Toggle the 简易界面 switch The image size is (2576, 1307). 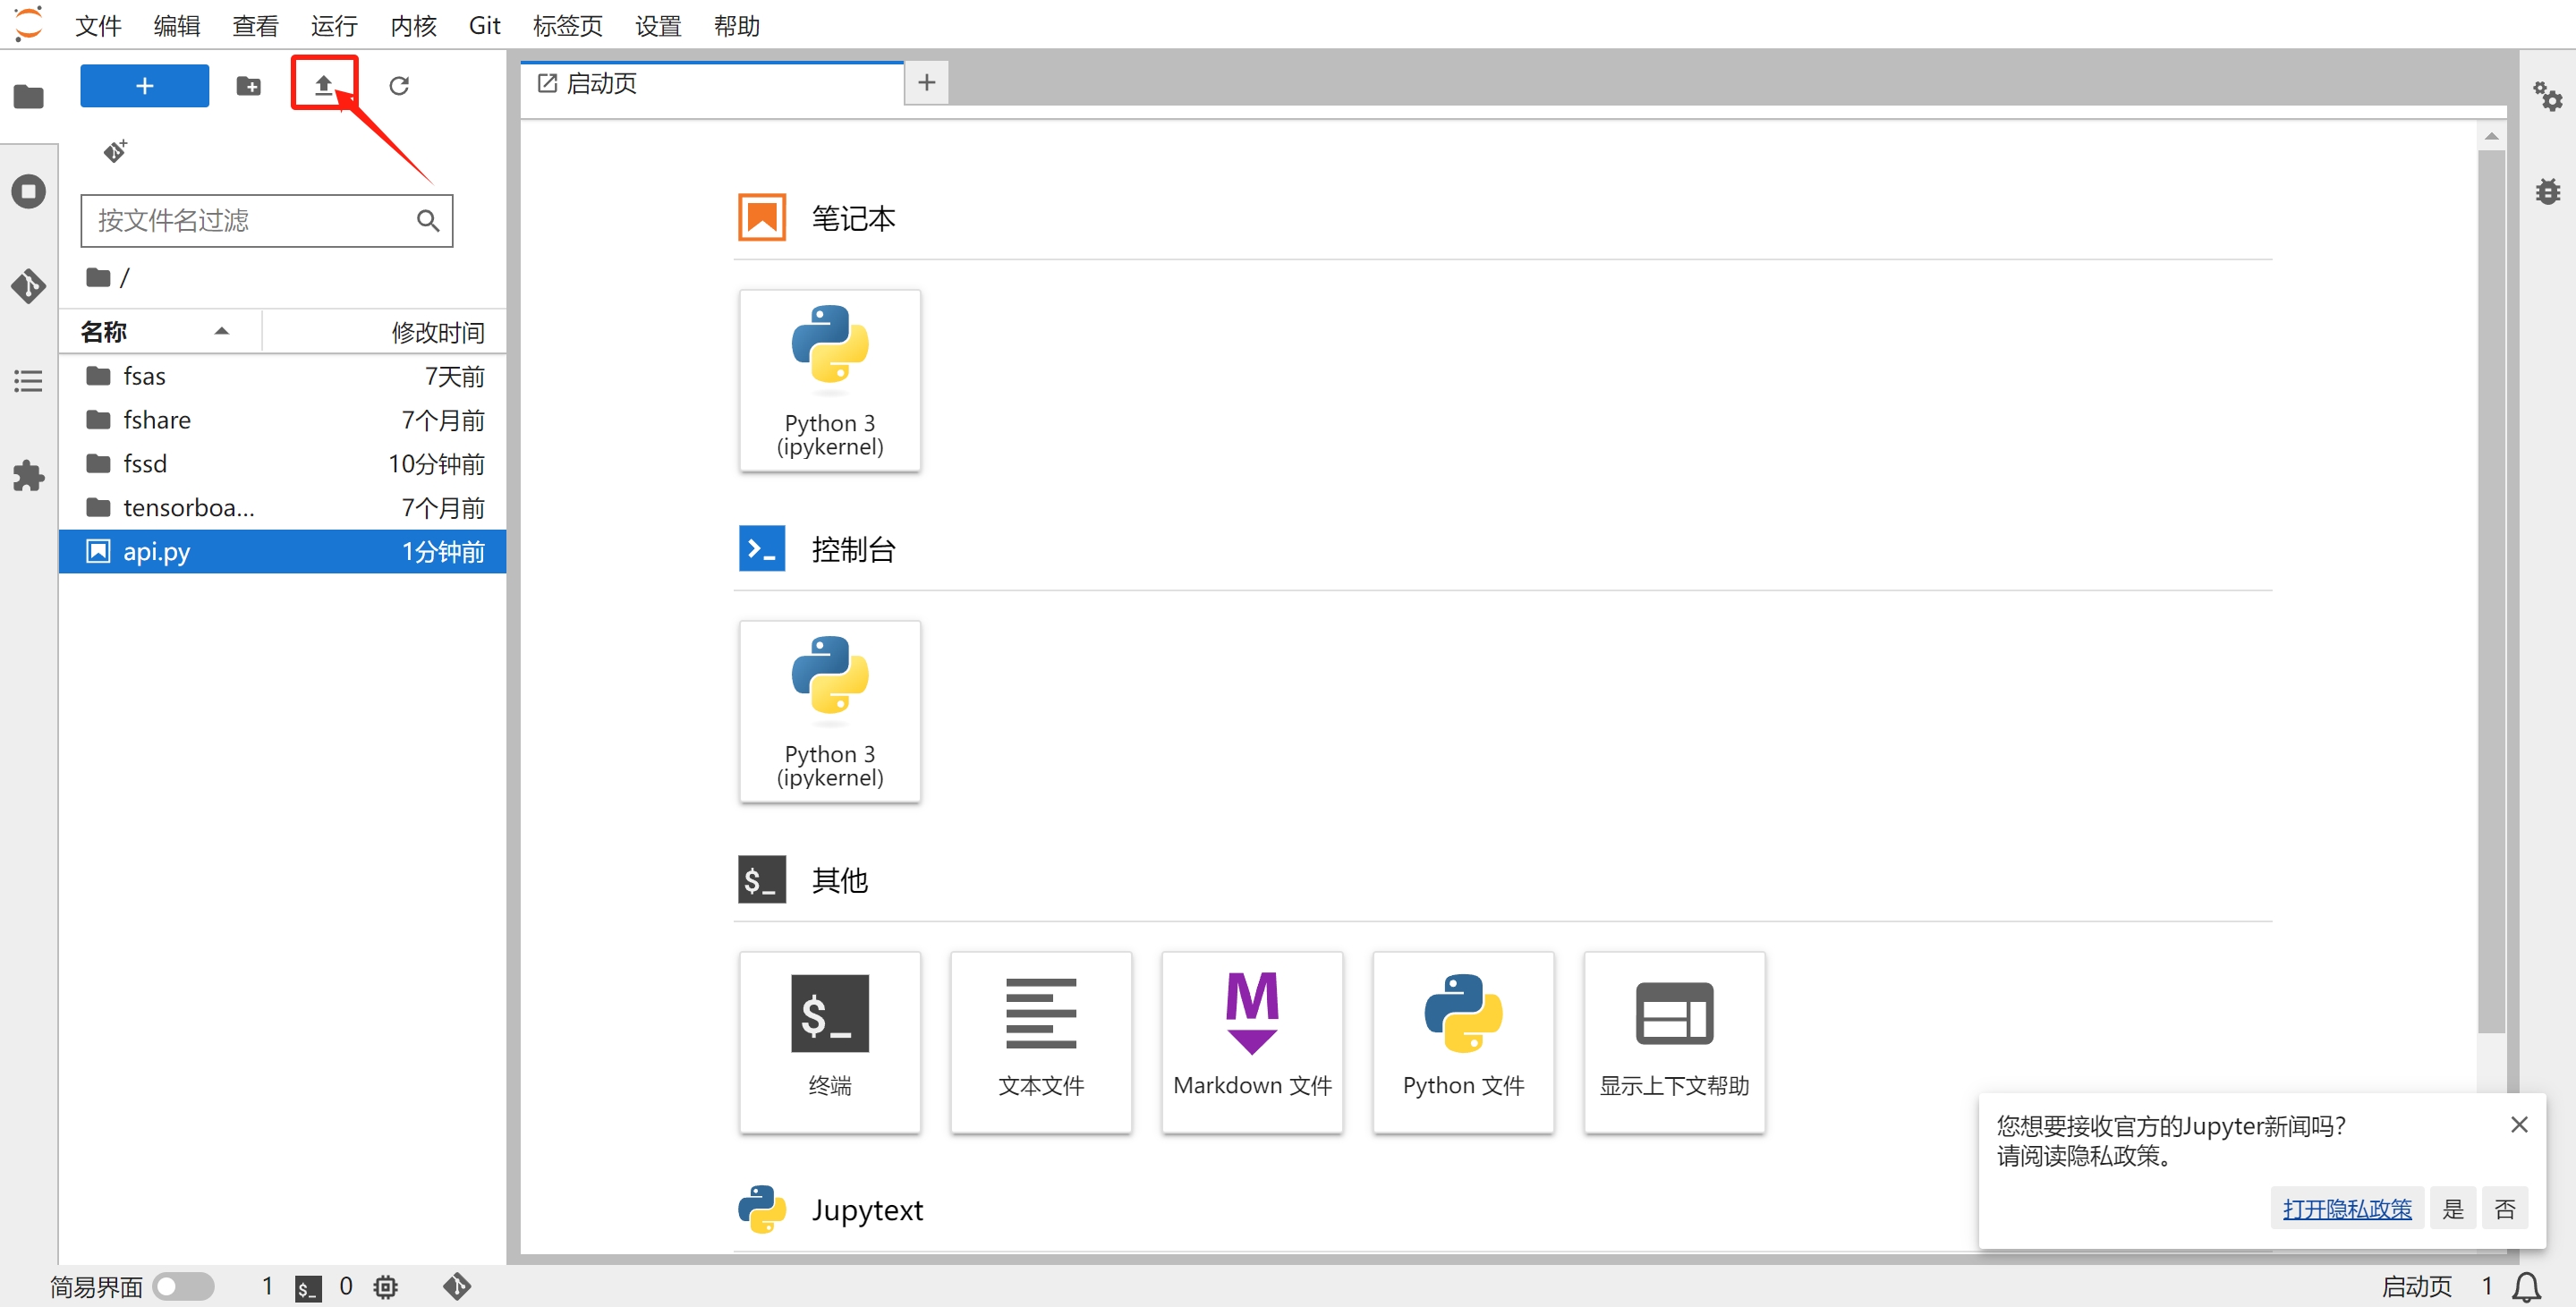[x=184, y=1286]
